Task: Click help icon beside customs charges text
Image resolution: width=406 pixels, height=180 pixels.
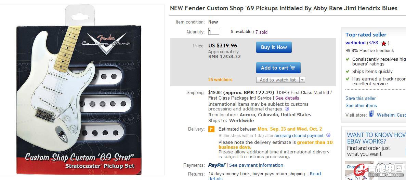Action: tap(287, 109)
